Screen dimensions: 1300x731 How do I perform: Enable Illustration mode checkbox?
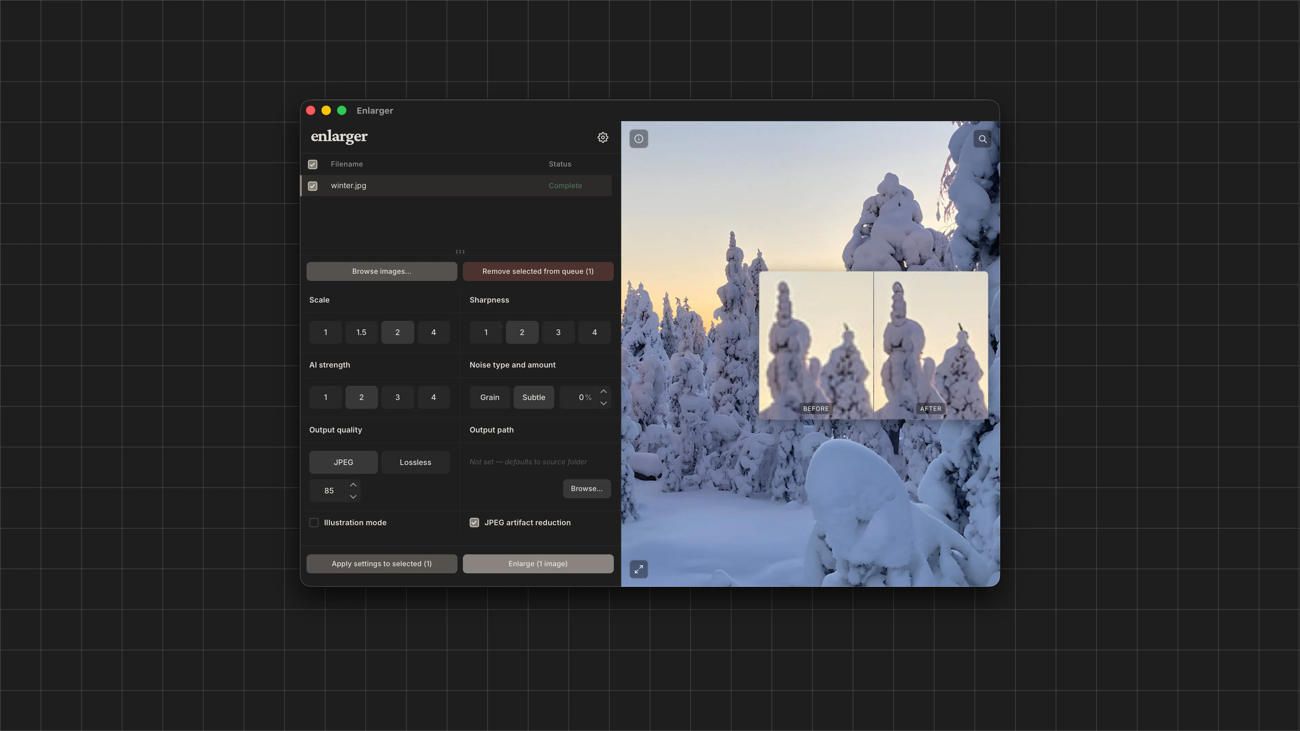coord(314,523)
